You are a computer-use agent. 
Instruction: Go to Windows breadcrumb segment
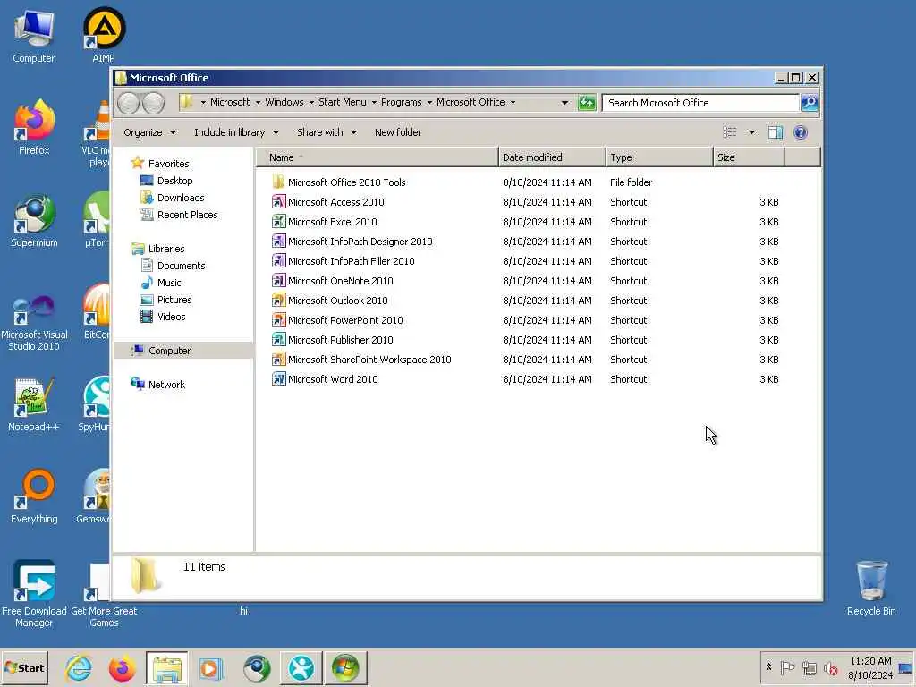284,102
